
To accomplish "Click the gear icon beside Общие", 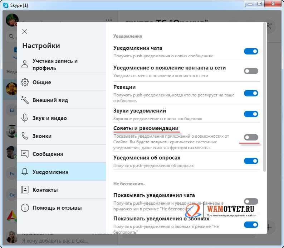I will 25,82.
